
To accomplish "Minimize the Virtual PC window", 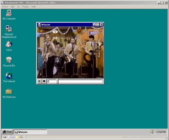I will pyautogui.click(x=159, y=3).
